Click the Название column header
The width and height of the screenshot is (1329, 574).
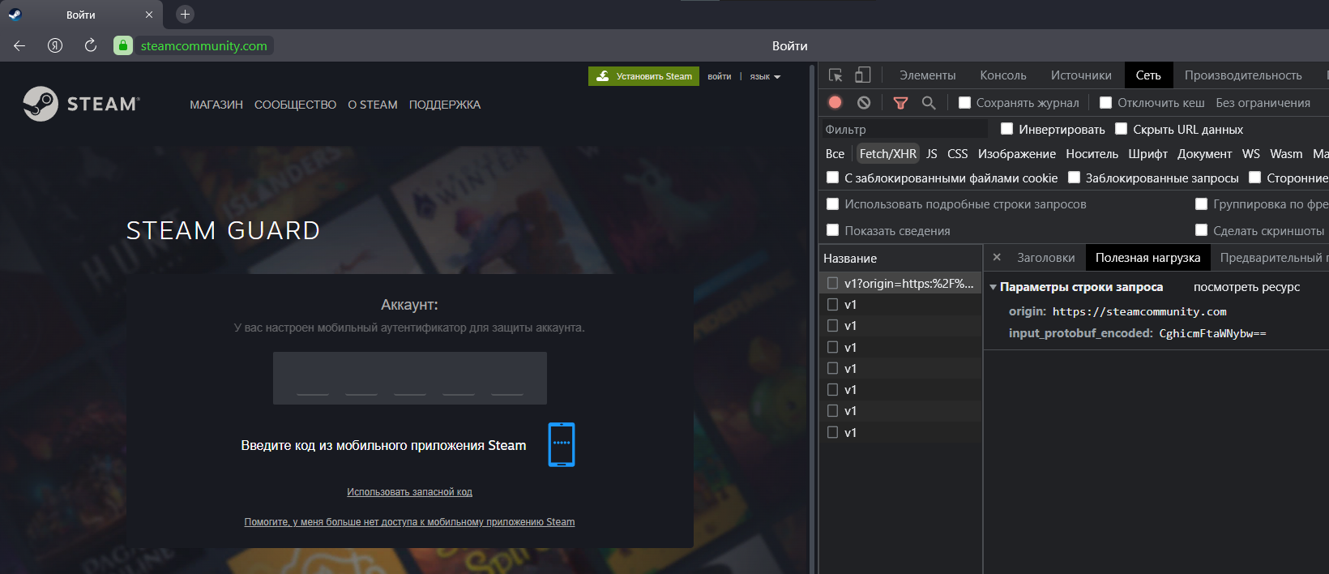coord(900,259)
